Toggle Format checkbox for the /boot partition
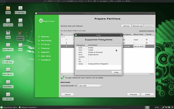Viewport: 174px width, 109px height. 147,40
